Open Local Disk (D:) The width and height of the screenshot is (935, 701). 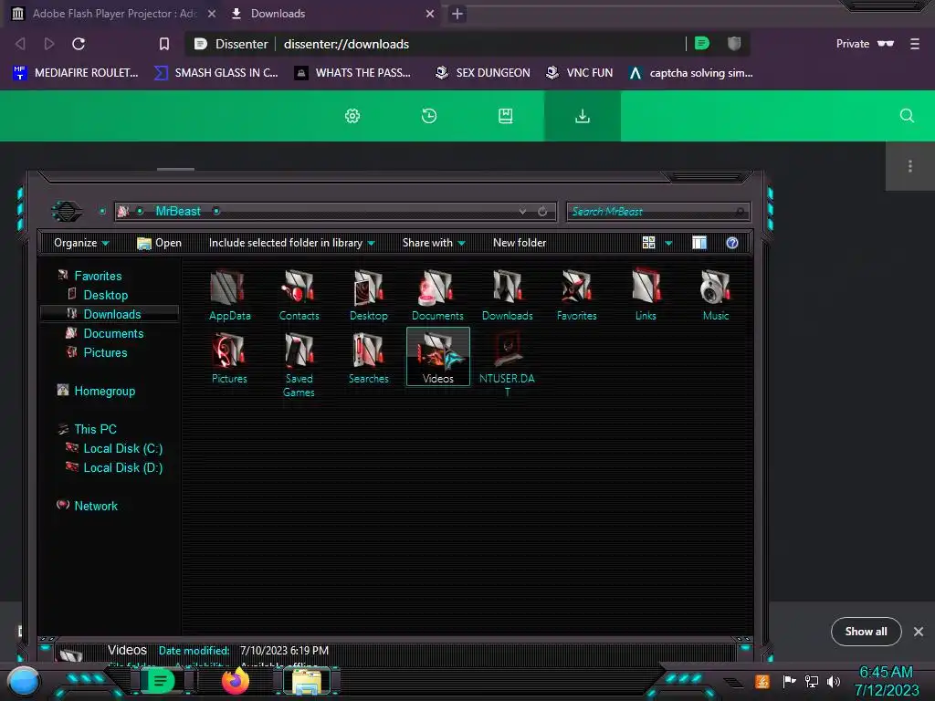[x=122, y=467]
